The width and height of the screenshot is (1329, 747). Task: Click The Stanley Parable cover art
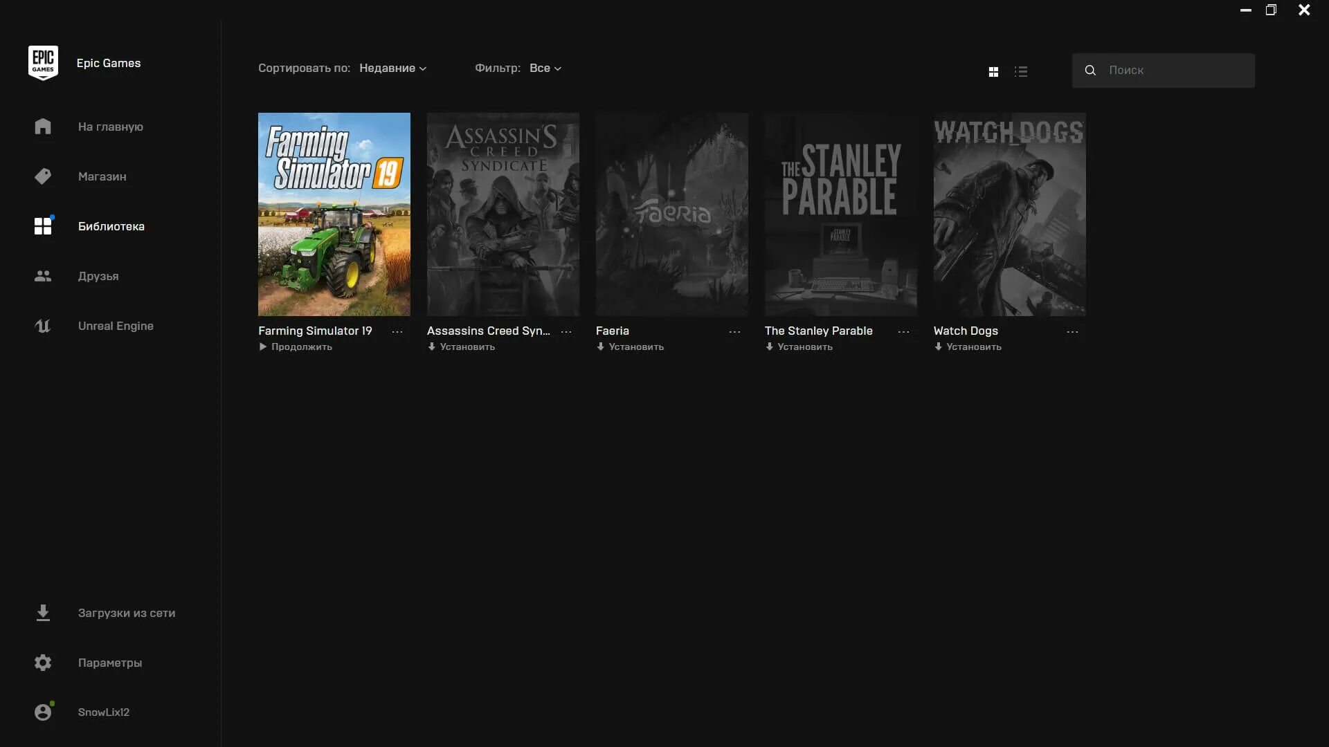click(x=841, y=214)
